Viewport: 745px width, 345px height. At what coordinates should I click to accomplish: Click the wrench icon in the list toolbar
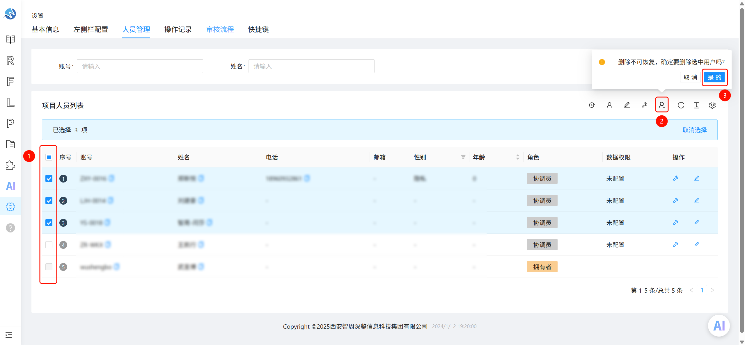644,105
